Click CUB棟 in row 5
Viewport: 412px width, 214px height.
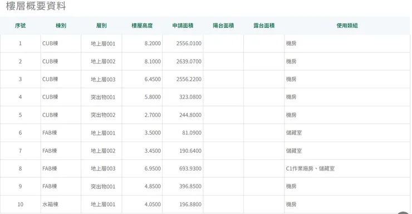50,115
